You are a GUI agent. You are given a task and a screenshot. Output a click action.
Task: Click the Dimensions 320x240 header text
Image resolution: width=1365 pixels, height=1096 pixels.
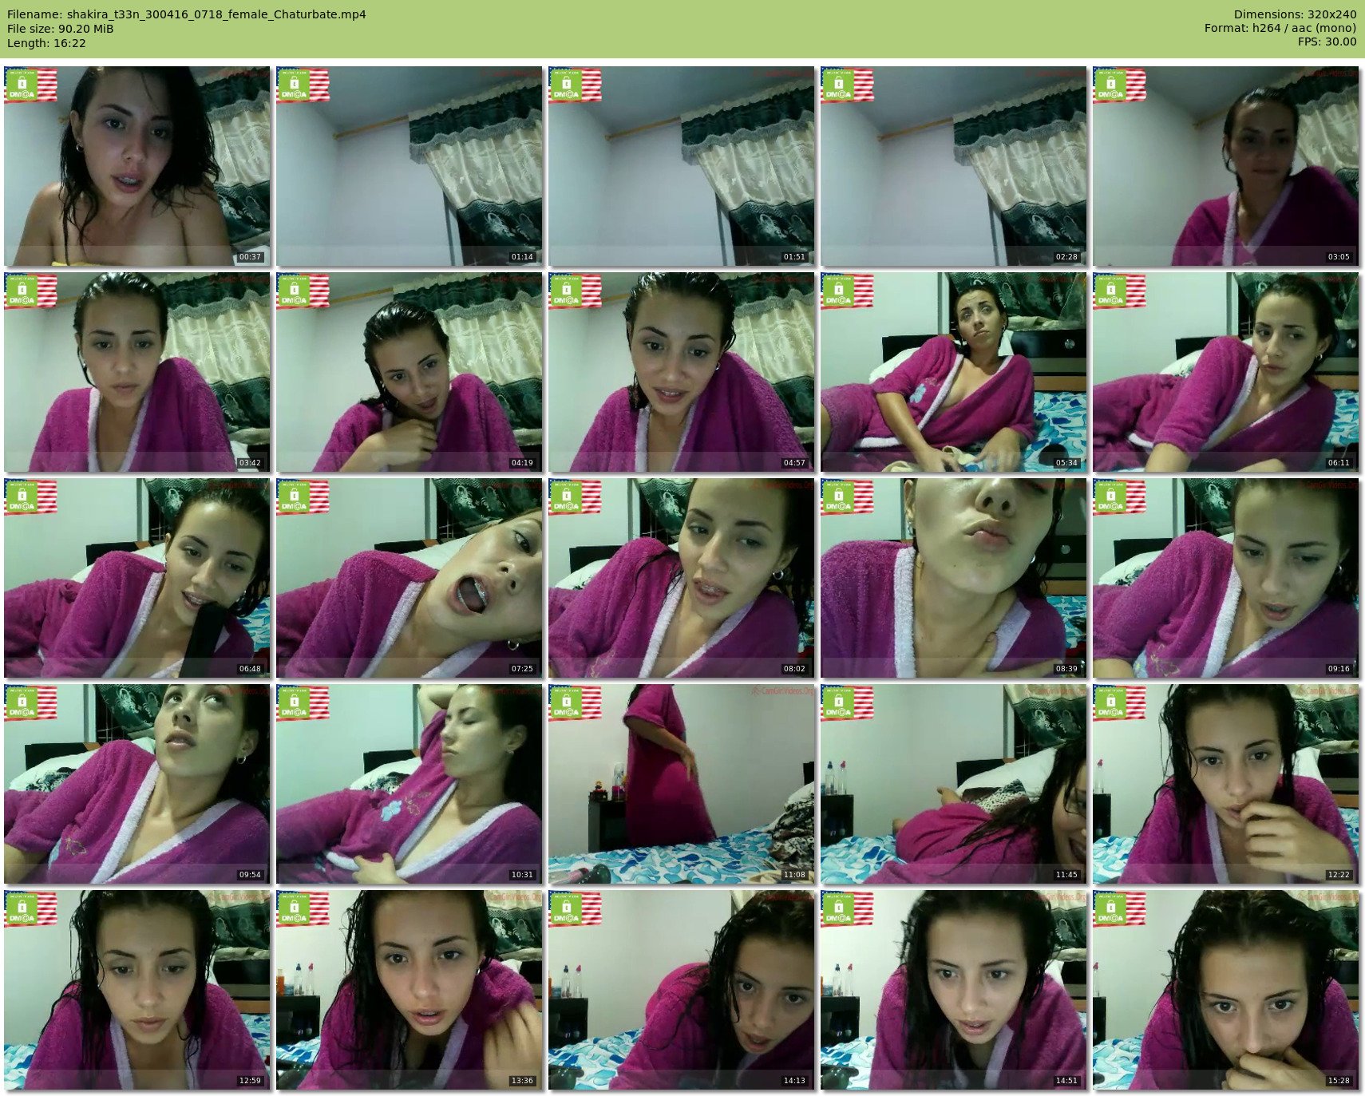1294,14
